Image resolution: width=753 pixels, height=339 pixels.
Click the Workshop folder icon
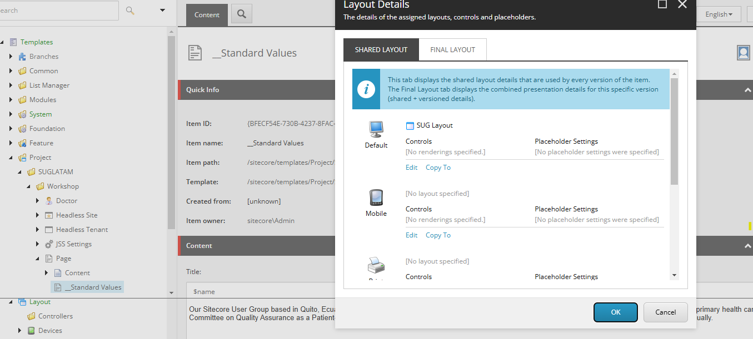click(x=40, y=186)
